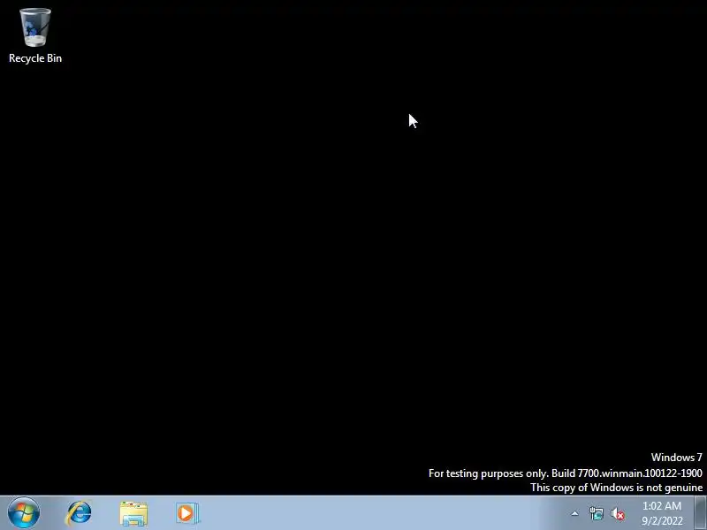Click the muted volume speaker icon

tap(618, 514)
